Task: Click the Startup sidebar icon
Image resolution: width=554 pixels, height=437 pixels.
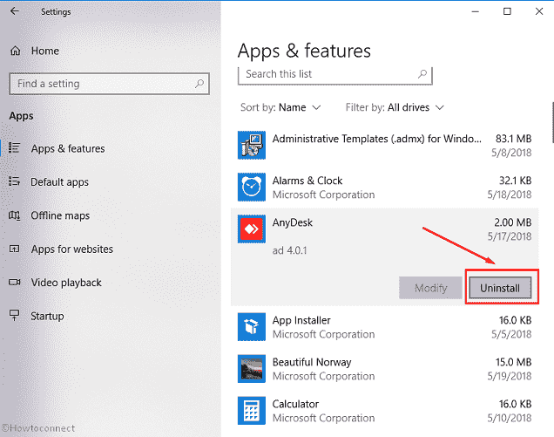Action: 14,315
